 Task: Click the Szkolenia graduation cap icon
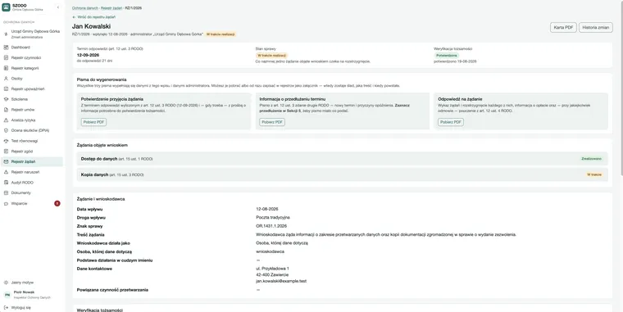pos(6,99)
